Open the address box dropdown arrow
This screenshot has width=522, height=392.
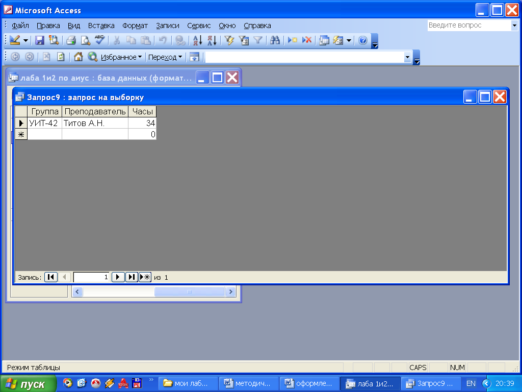click(407, 57)
